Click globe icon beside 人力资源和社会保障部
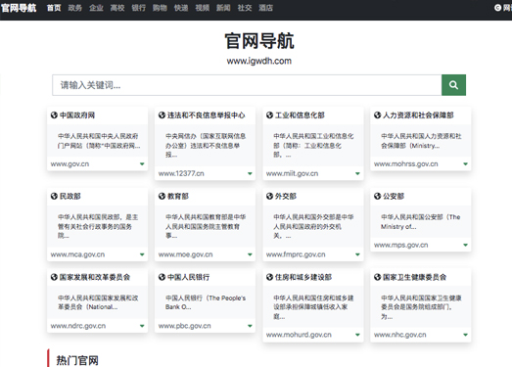 (377, 115)
